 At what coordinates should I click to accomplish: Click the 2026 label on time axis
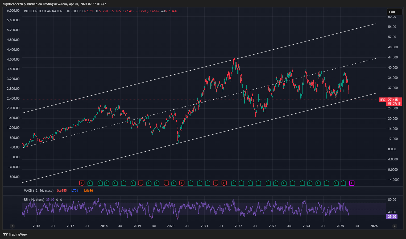[374, 226]
